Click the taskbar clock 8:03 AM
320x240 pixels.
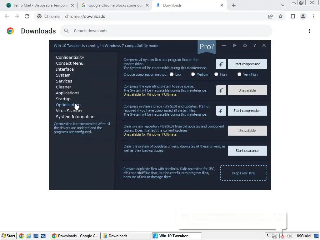click(x=304, y=236)
